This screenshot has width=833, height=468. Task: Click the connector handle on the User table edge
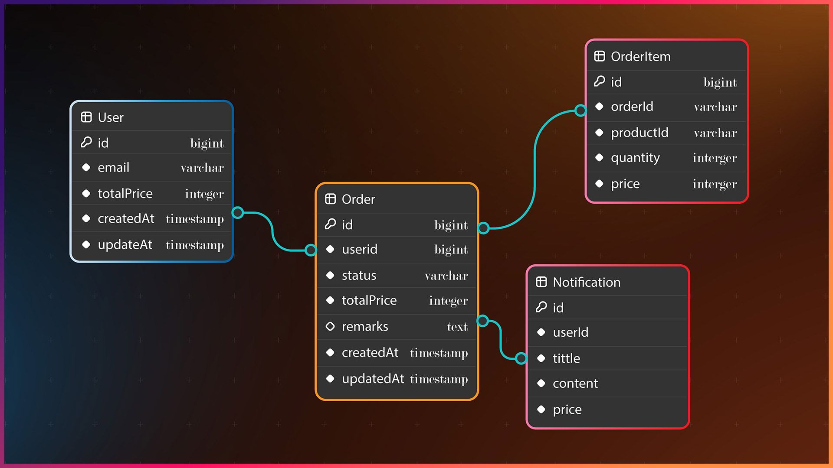[237, 212]
